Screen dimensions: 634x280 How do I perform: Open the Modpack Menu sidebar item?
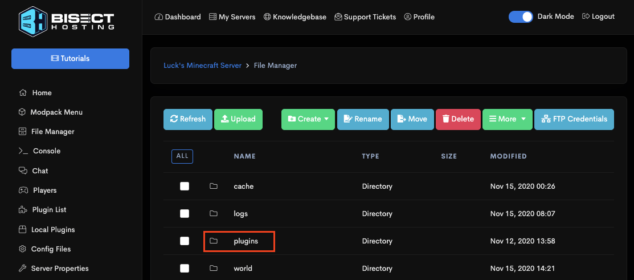click(x=56, y=112)
